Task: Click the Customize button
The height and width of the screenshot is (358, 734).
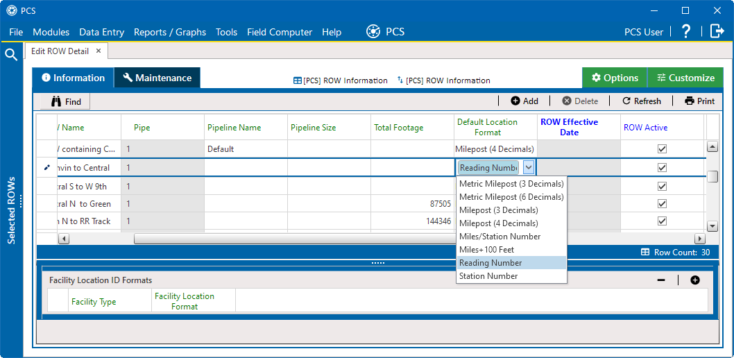Action: (685, 78)
